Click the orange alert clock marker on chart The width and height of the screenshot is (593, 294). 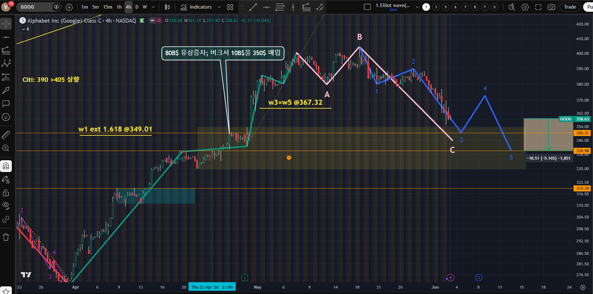(x=289, y=157)
